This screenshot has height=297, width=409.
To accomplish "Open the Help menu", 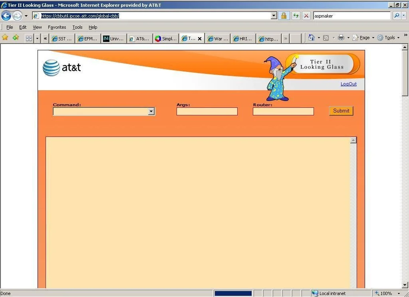I will (x=93, y=27).
